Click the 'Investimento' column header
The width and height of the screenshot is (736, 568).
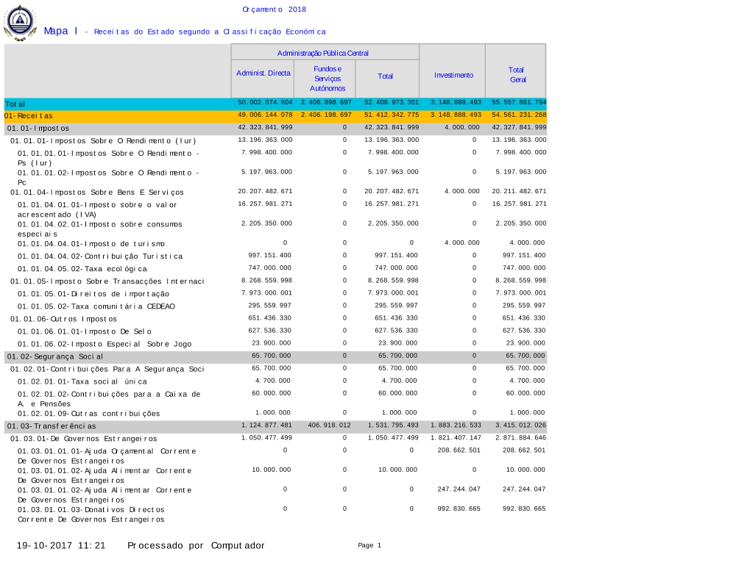pyautogui.click(x=453, y=75)
